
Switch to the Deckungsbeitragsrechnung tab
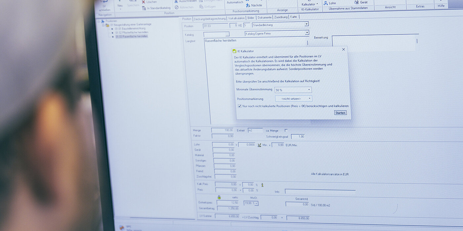pyautogui.click(x=210, y=19)
